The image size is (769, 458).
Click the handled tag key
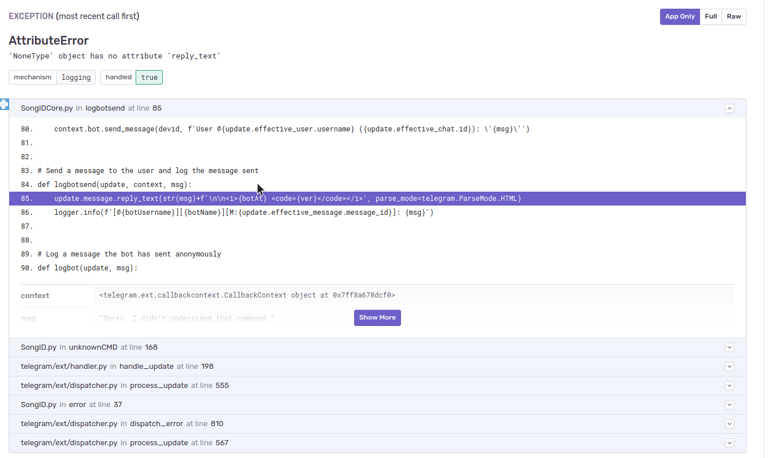point(118,78)
